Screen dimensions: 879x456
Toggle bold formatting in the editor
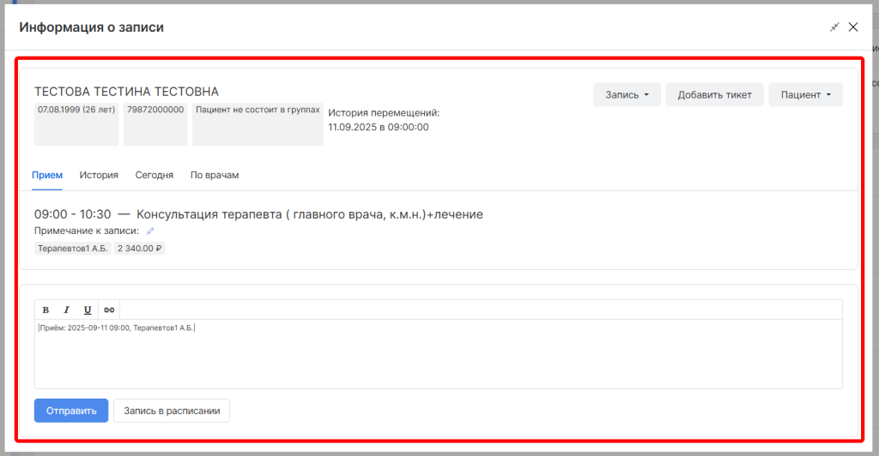pos(45,309)
